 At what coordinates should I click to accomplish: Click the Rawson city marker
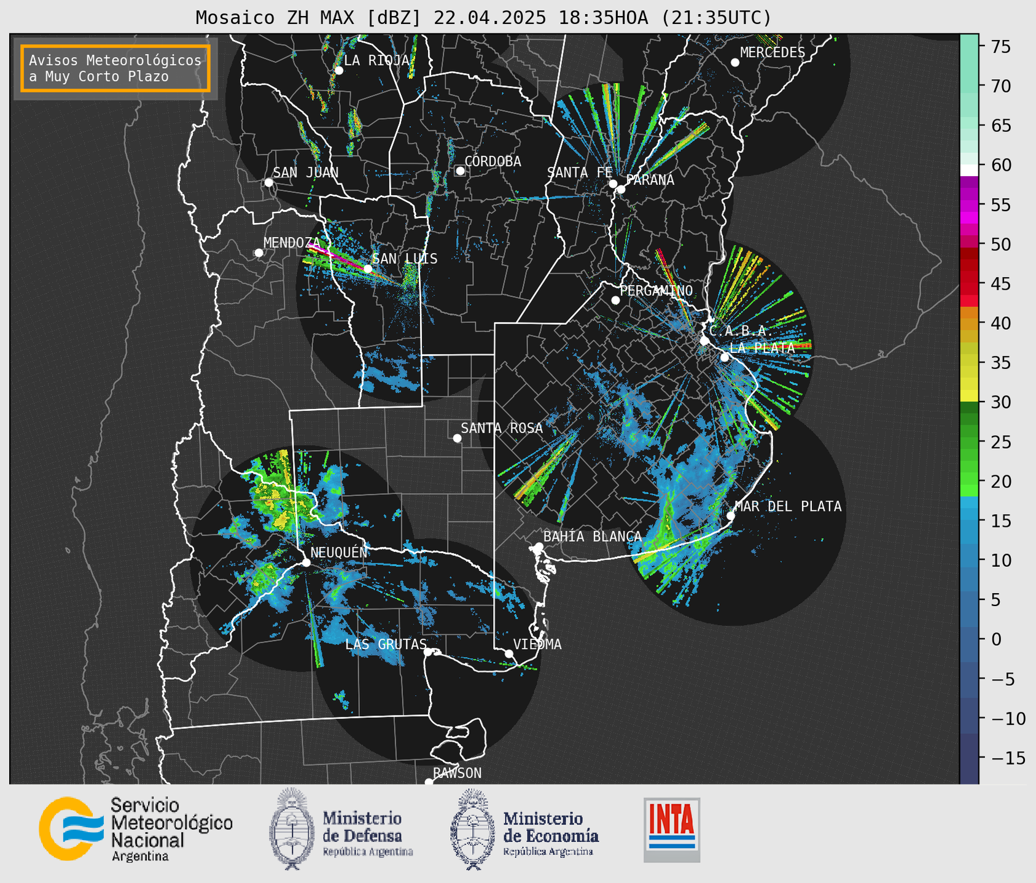(x=429, y=782)
